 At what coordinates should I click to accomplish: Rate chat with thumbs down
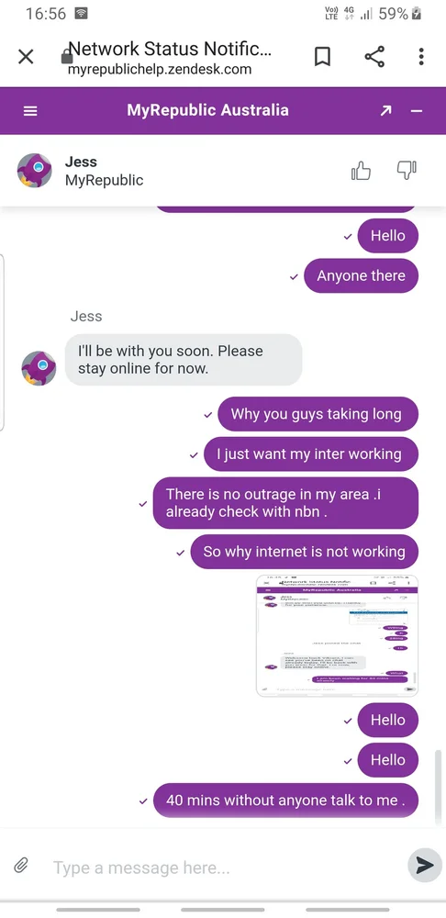[407, 171]
